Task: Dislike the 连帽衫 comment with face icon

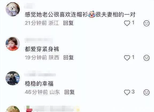Action: pyautogui.click(x=147, y=23)
